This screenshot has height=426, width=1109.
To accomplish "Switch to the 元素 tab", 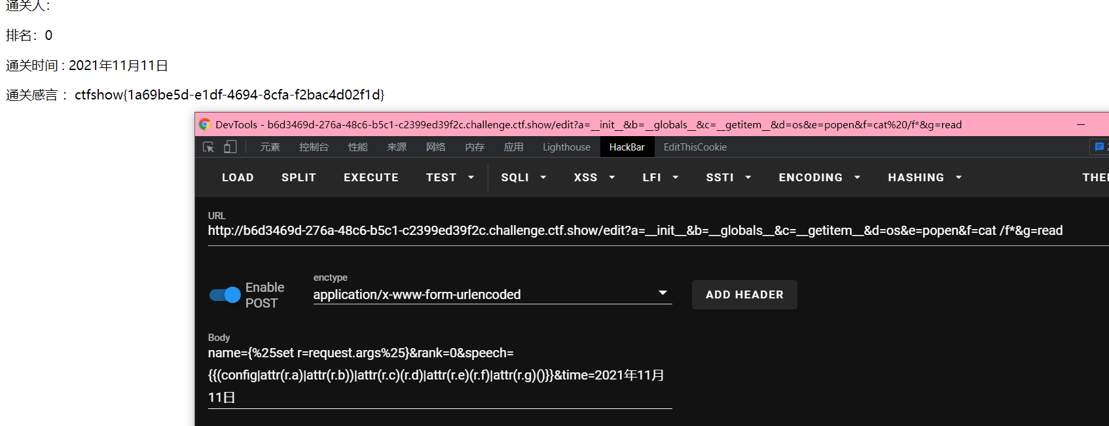I will tap(270, 147).
